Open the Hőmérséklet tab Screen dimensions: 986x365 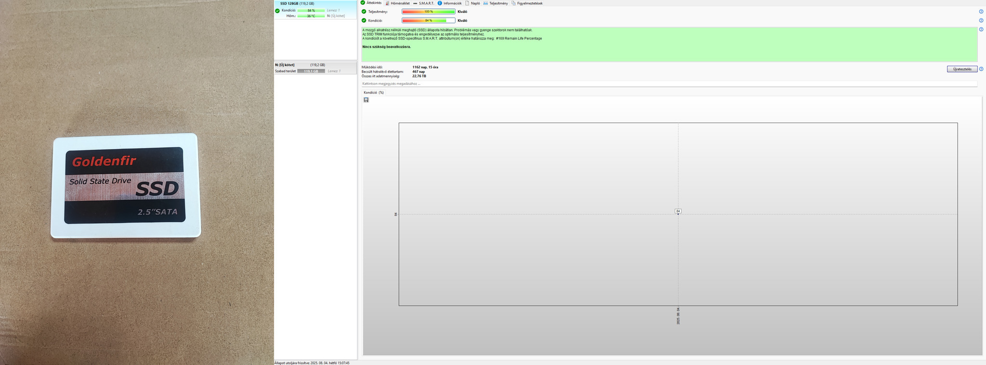tap(397, 3)
